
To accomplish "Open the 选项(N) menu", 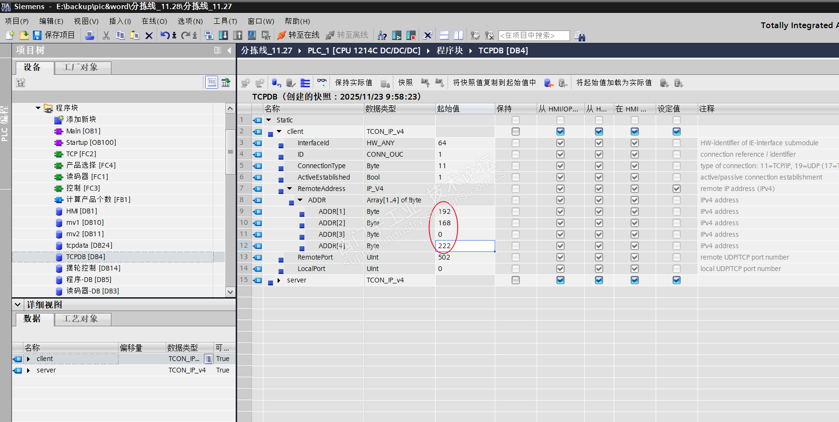I will [190, 21].
